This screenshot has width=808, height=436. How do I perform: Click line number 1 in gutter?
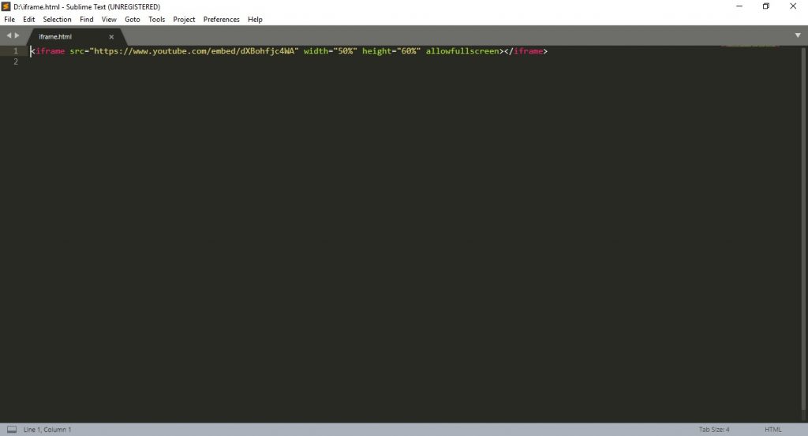[16, 51]
